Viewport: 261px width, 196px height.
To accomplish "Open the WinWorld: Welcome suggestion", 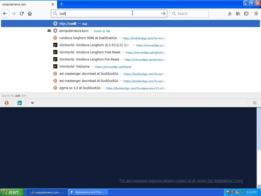I will pos(130,67).
